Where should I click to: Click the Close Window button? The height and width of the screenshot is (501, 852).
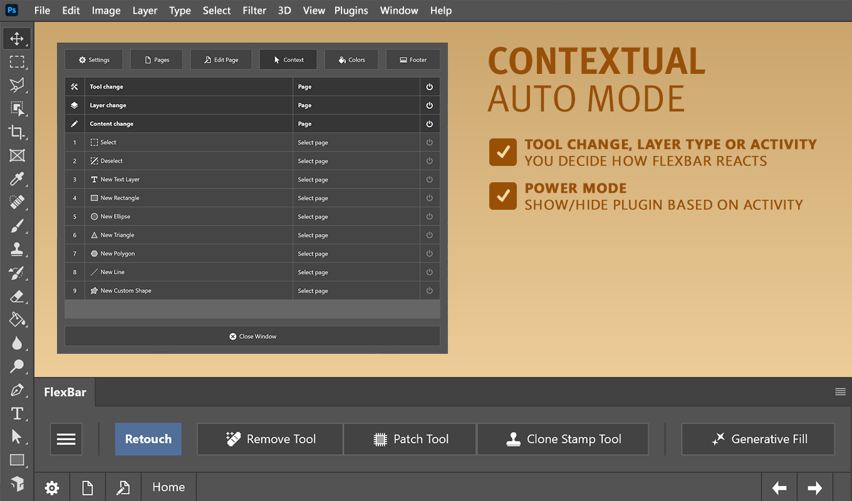252,336
